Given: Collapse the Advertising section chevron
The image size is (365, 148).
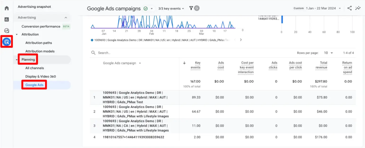Looking at the screenshot, I should 66,17.
